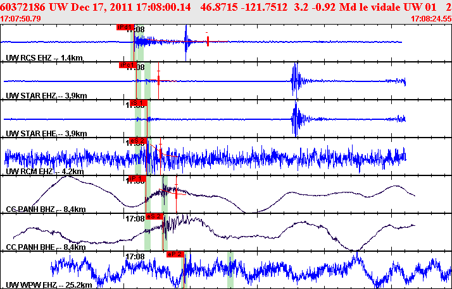Click the end time 17:08:24.55 label
452x289 pixels.
point(430,19)
